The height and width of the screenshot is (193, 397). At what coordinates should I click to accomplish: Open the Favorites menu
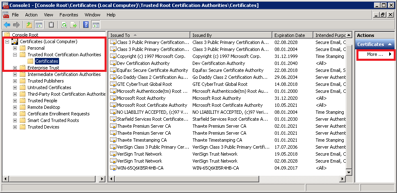pos(69,15)
